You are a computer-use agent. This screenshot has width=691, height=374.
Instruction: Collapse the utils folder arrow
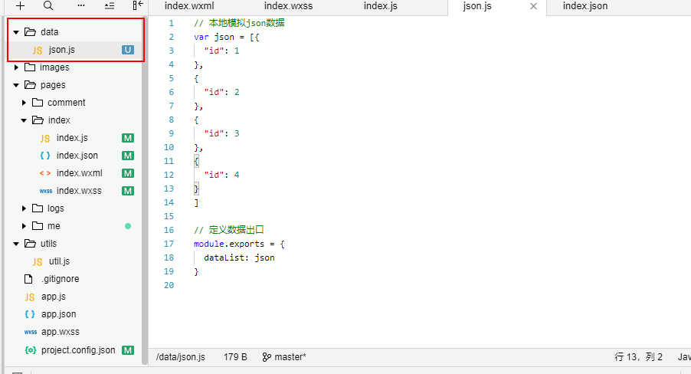tap(16, 244)
